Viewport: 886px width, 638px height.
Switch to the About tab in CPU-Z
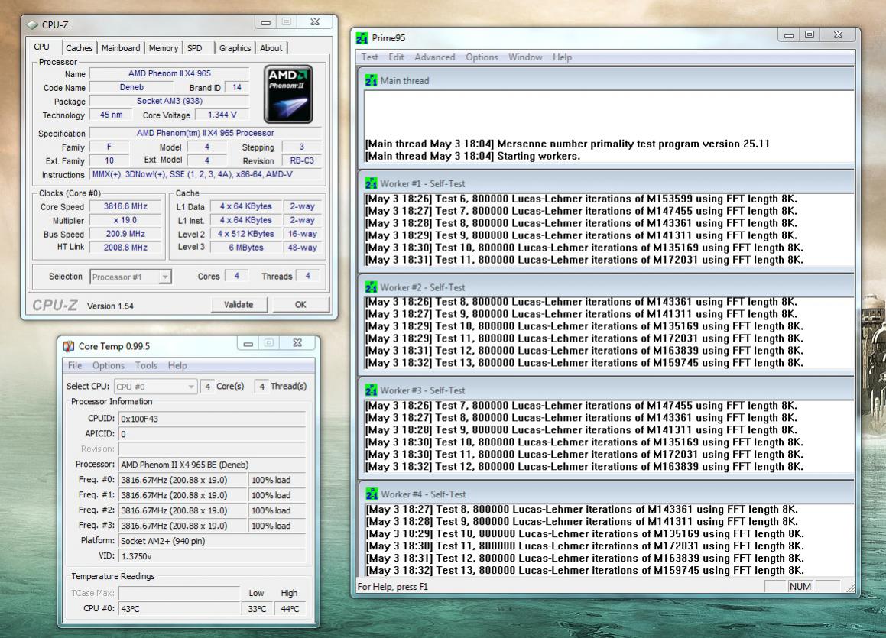pyautogui.click(x=271, y=49)
